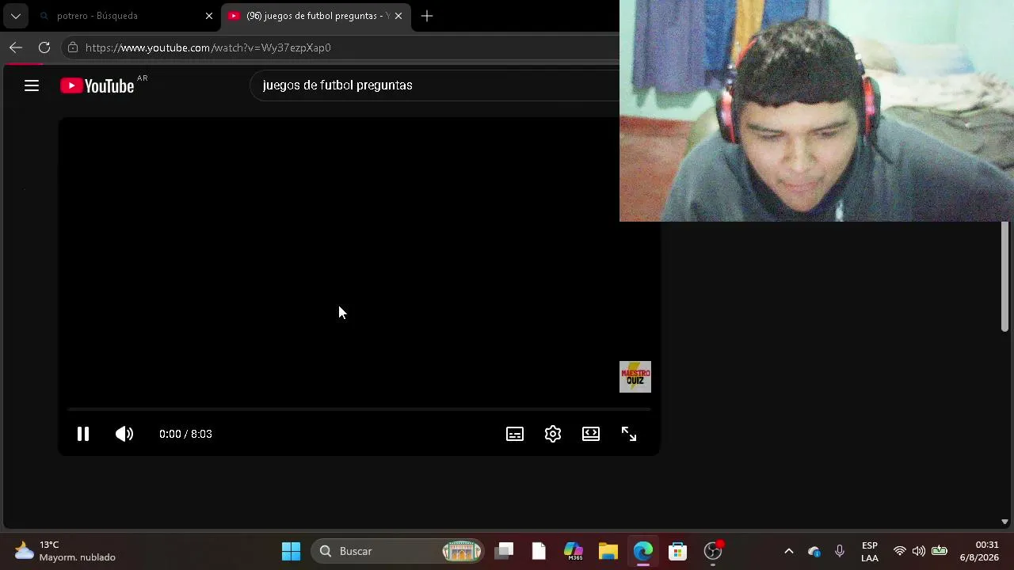Pause the YouTube video
This screenshot has width=1014, height=570.
click(x=83, y=434)
